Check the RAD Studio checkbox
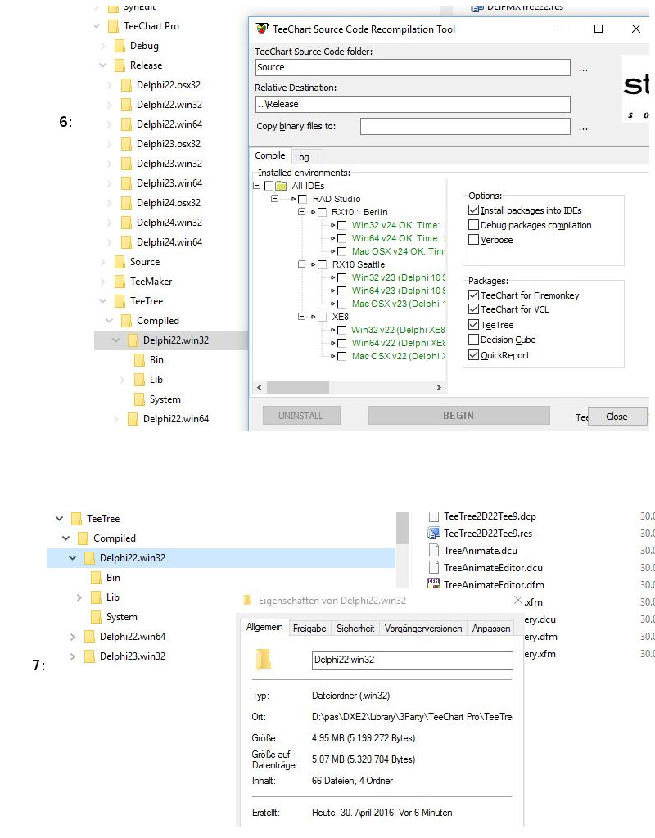 303,199
